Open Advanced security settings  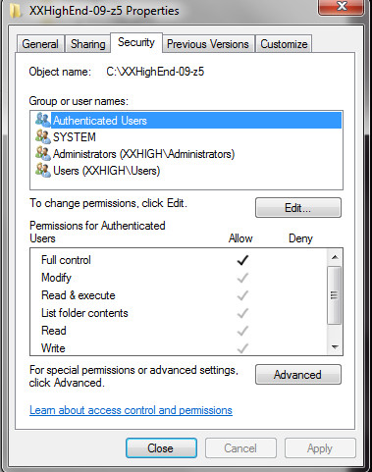click(298, 374)
